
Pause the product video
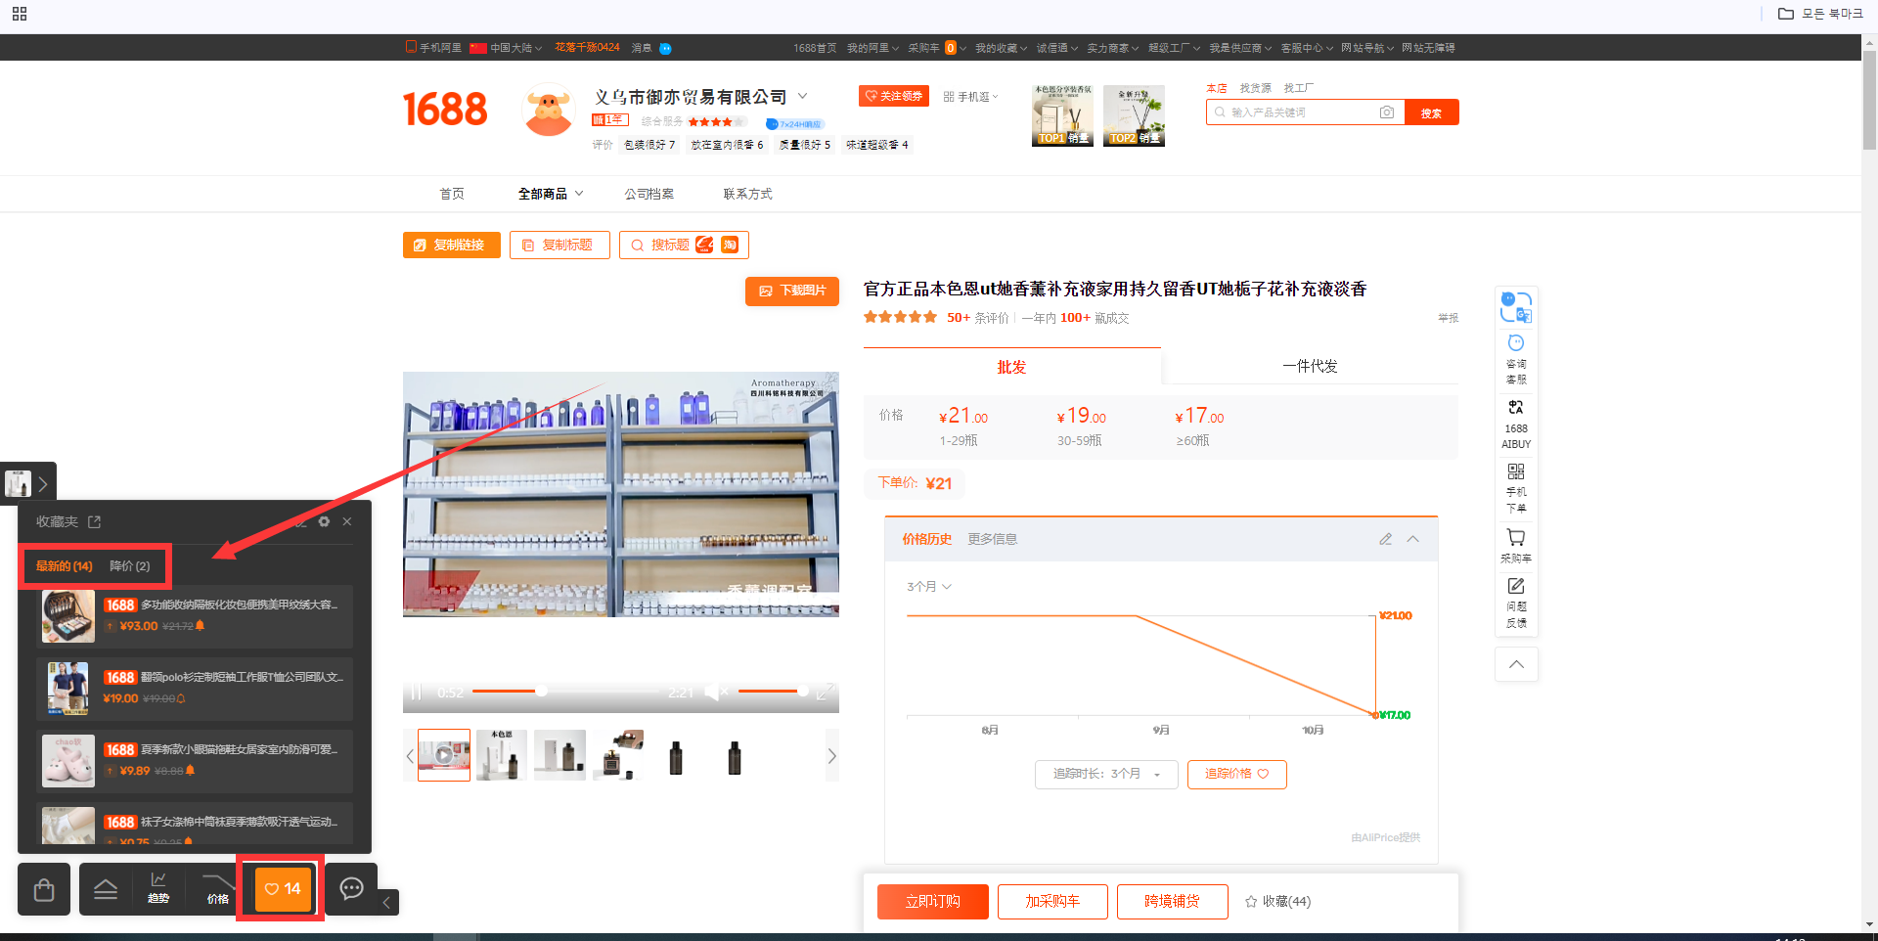416,693
